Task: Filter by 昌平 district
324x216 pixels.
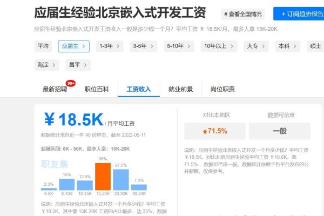Action: click(x=78, y=65)
